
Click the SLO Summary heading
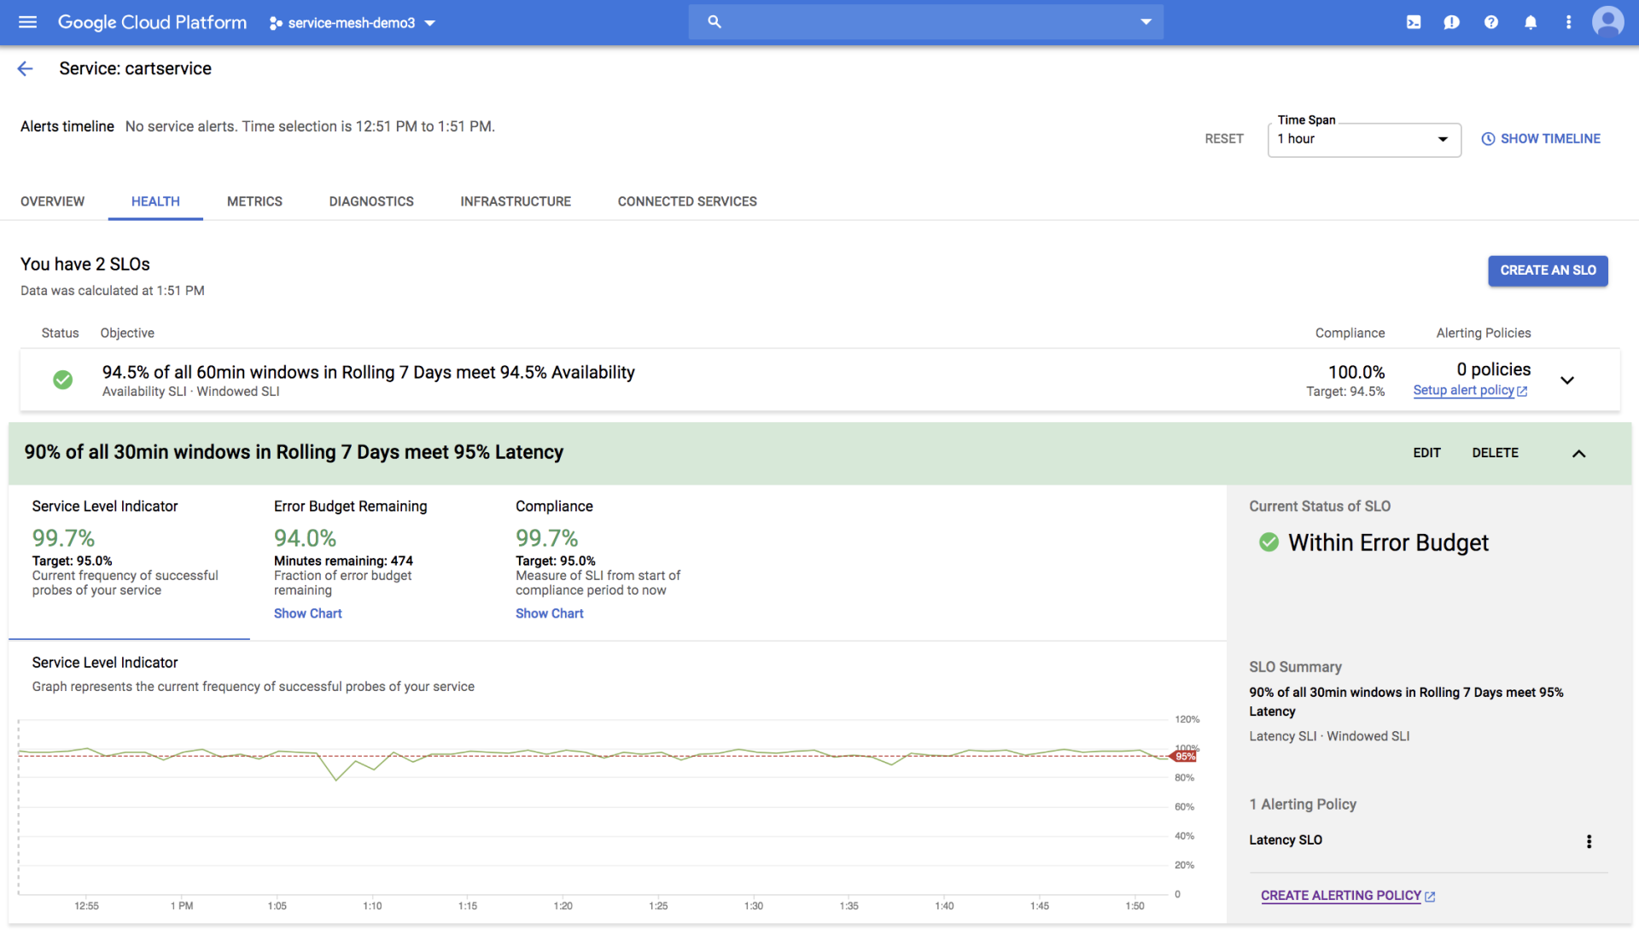click(x=1295, y=667)
